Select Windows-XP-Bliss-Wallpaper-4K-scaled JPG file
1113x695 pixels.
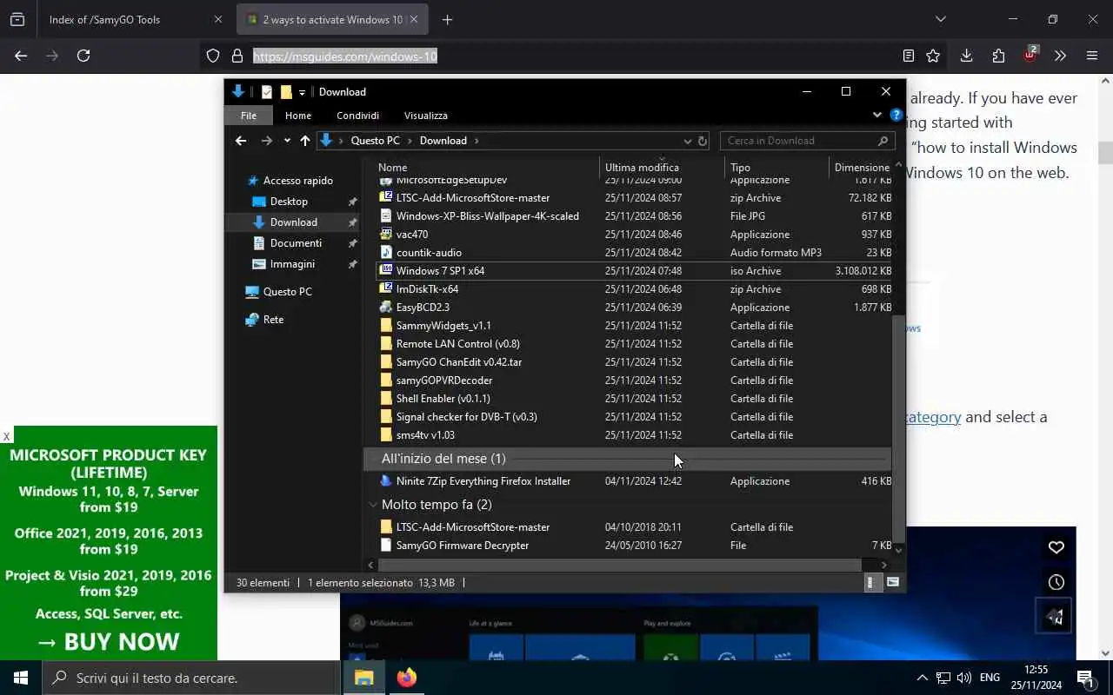coord(635,216)
